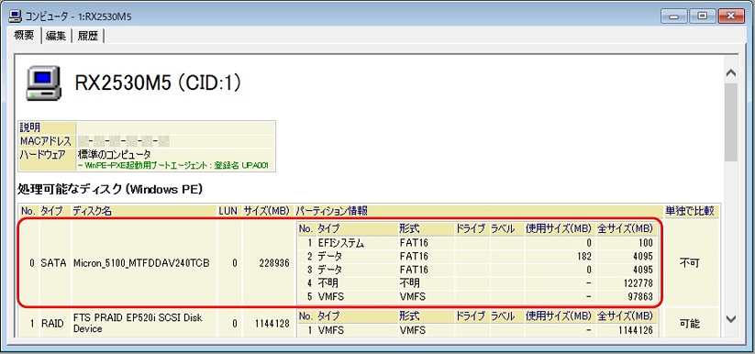
Task: Click the RAID type cell
Action: (53, 324)
